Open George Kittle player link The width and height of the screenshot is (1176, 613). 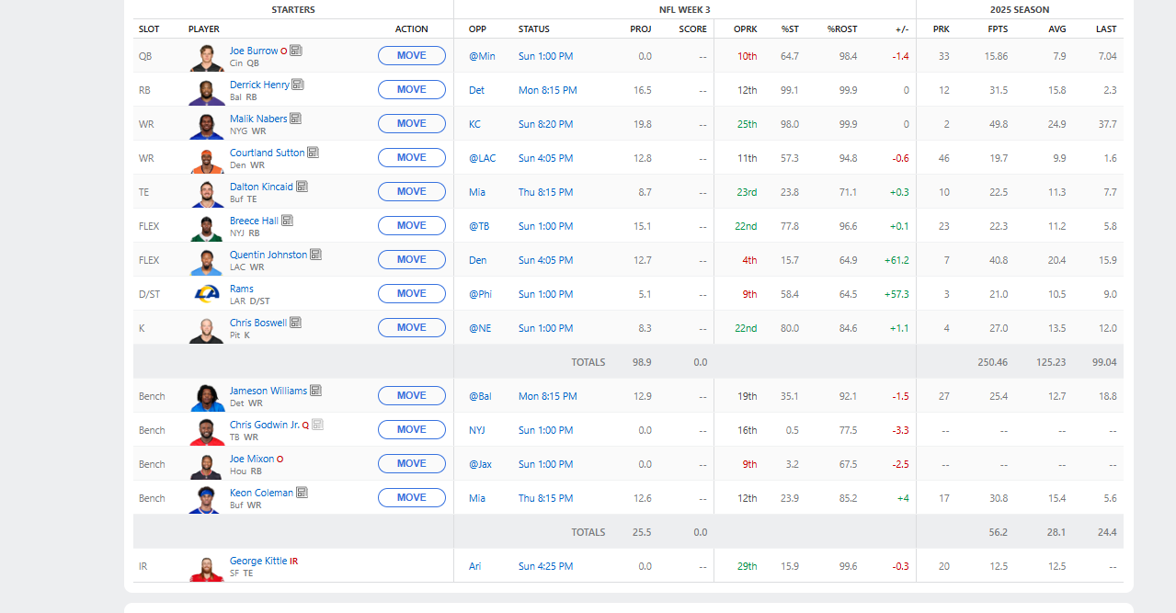[x=258, y=561]
